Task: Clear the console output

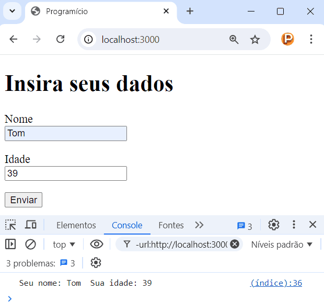Action: pyautogui.click(x=31, y=244)
